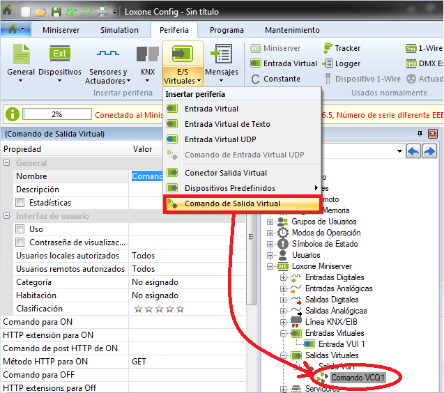Screen dimensions: 444x393
Task: Insert the DMX extension
Action: tap(424, 63)
